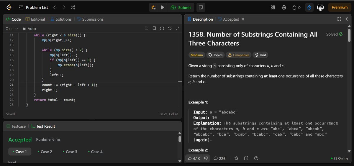Switch to the Solutions tab
The height and width of the screenshot is (166, 354).
61,19
